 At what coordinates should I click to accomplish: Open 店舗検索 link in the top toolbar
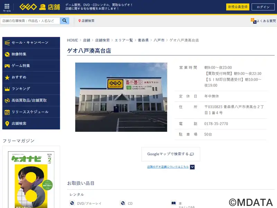click(x=88, y=21)
